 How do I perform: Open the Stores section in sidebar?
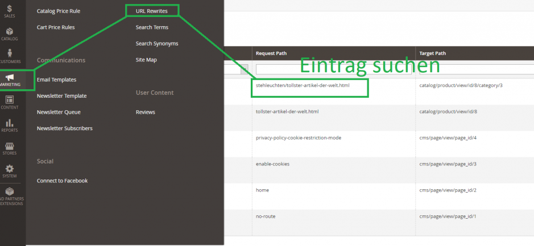(x=10, y=148)
